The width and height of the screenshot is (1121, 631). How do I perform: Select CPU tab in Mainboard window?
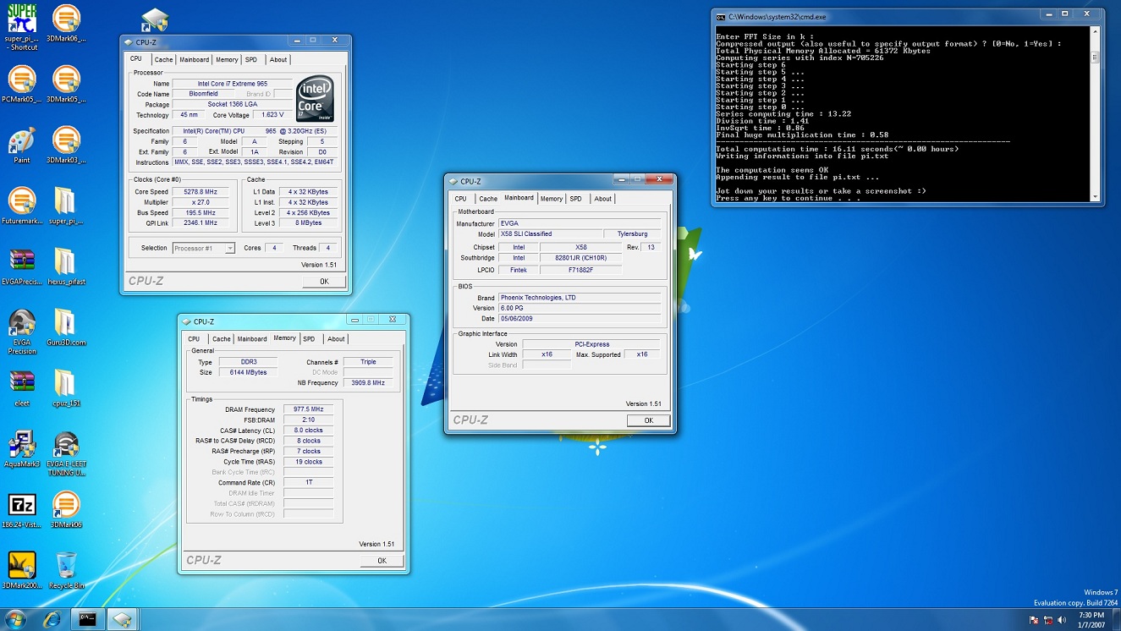tap(460, 199)
